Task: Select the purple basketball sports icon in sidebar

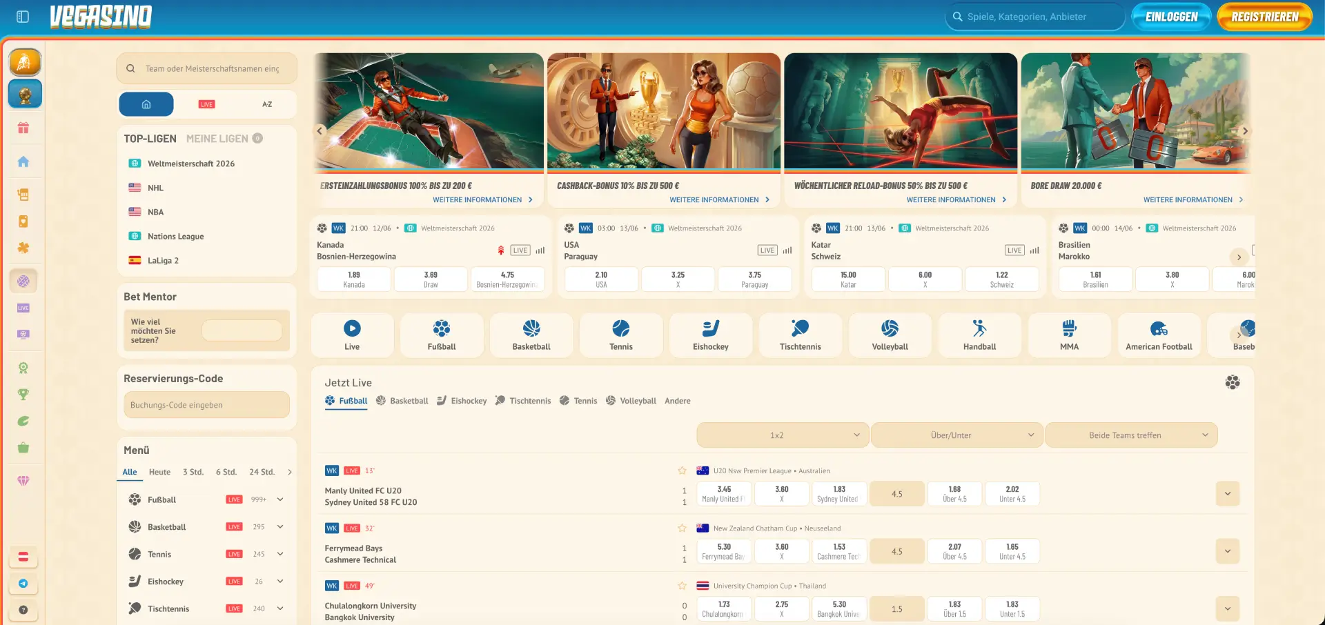Action: point(23,281)
